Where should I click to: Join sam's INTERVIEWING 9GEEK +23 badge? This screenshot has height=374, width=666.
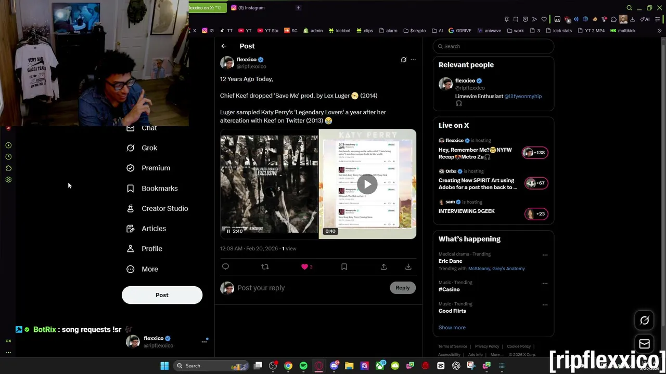536,214
